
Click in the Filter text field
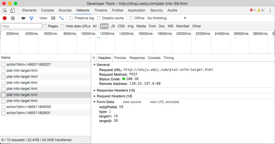21,26
